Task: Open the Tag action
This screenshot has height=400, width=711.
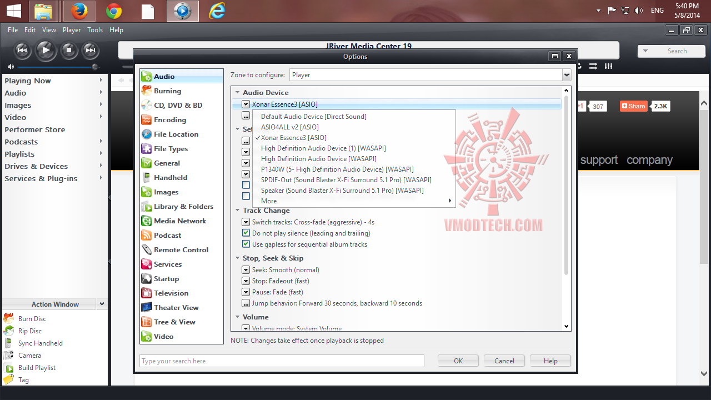Action: pyautogui.click(x=23, y=379)
